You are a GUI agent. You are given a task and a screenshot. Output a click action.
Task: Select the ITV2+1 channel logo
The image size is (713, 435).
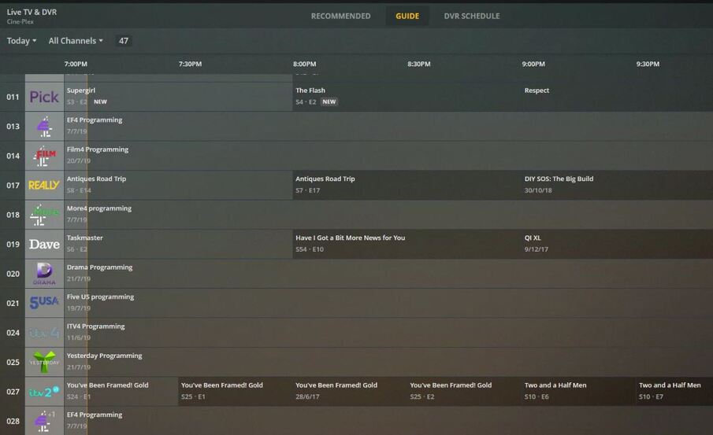tap(44, 392)
